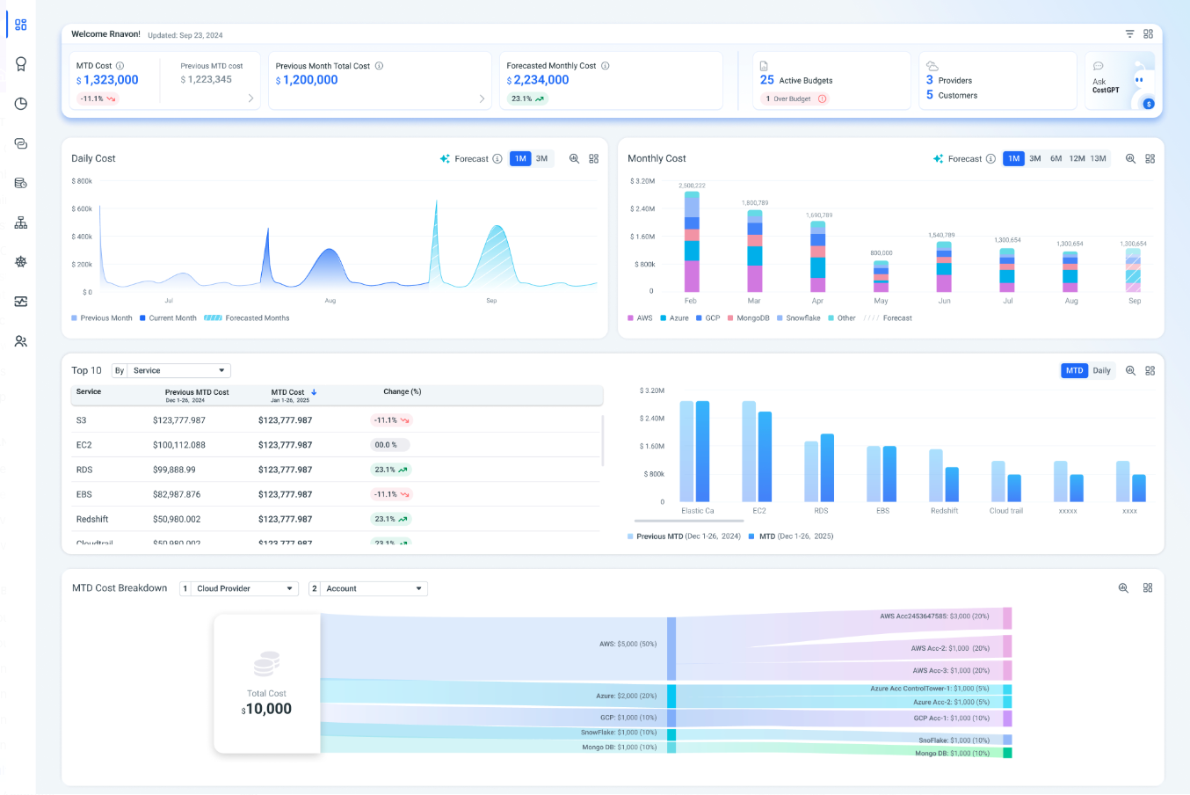
Task: Open the 25 Active Budgets card
Action: [831, 81]
